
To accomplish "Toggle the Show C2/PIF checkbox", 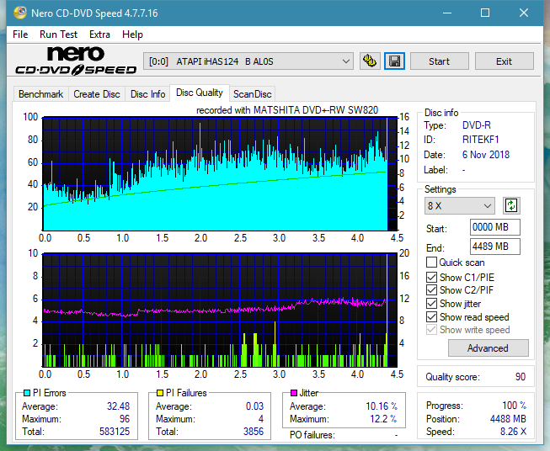I will point(431,289).
